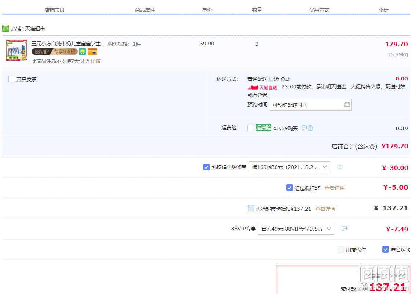Check the 天猫超市卡抵扣¥137.21 checkbox
The image size is (412, 294).
[x=251, y=208]
